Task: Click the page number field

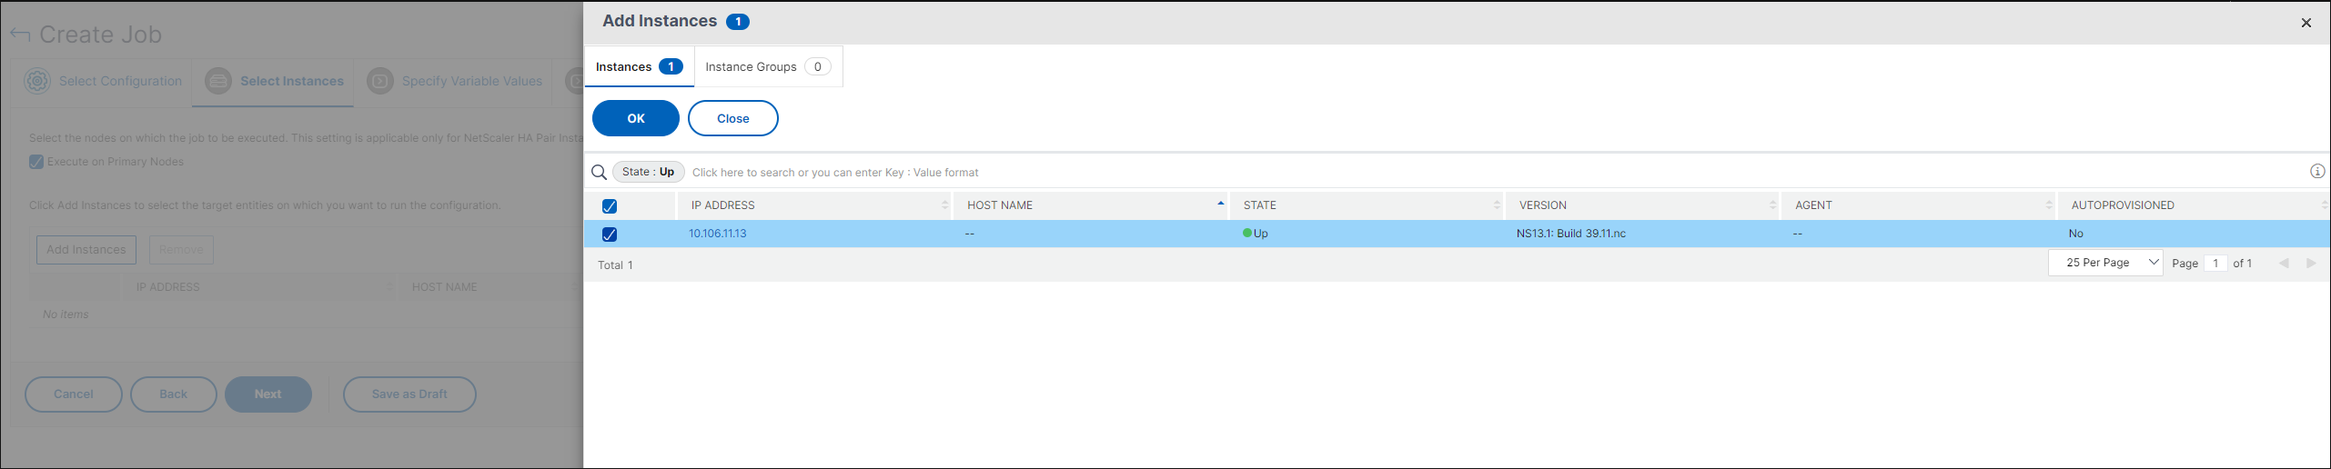Action: click(x=2215, y=263)
